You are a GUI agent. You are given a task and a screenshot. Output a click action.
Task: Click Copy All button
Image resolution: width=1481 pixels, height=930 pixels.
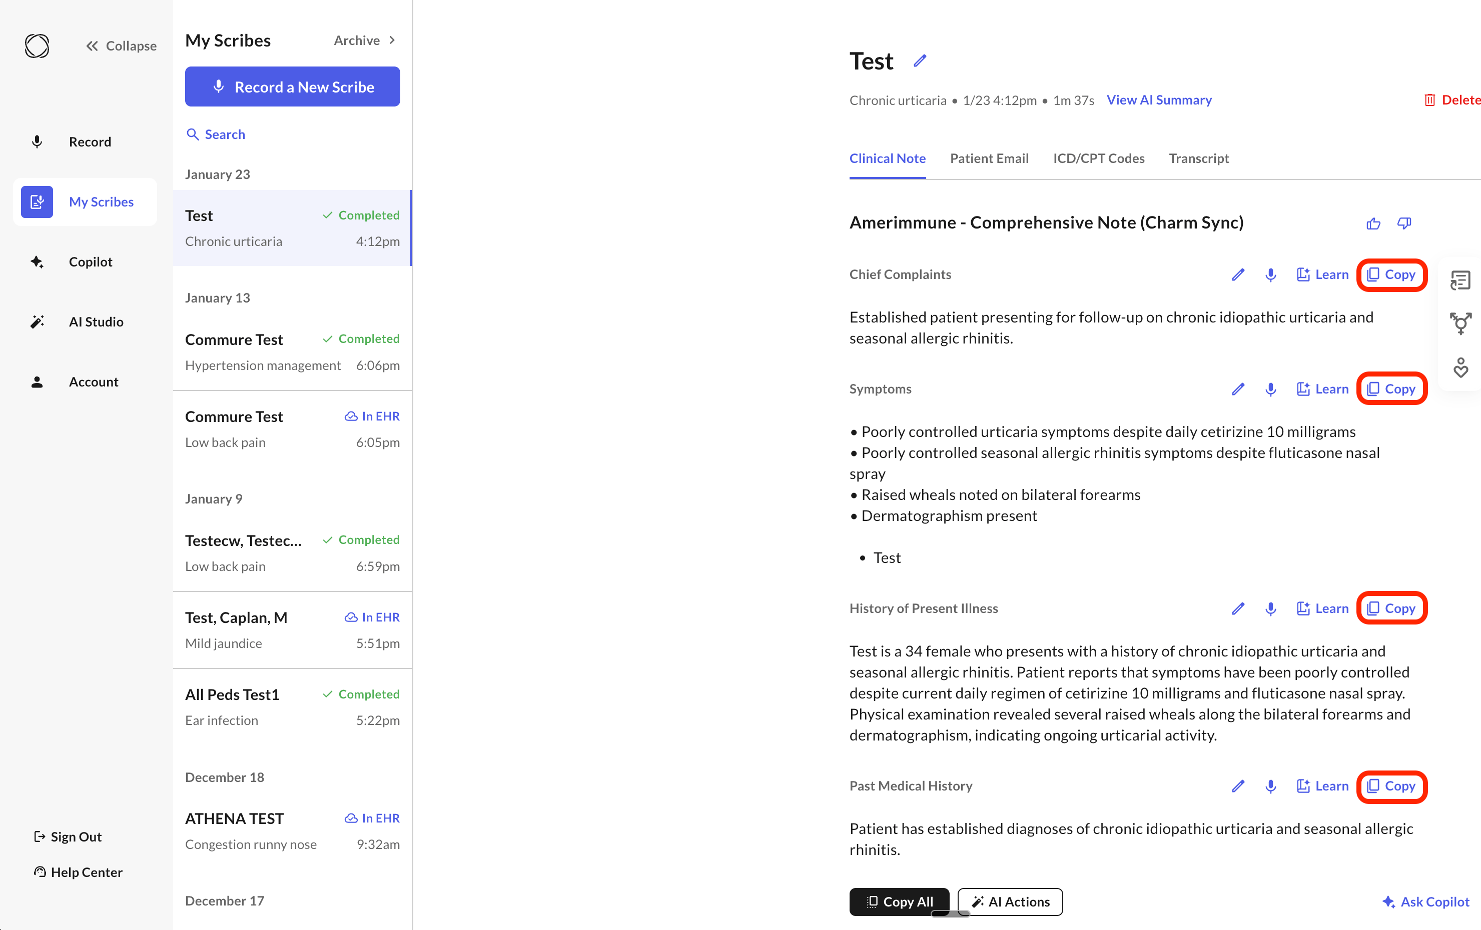(899, 901)
